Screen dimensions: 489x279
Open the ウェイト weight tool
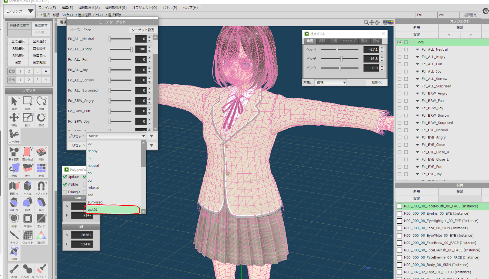point(28,237)
